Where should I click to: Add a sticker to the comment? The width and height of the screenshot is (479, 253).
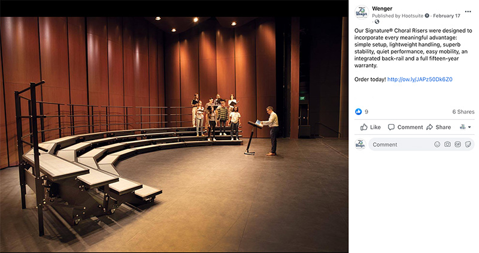coord(468,144)
